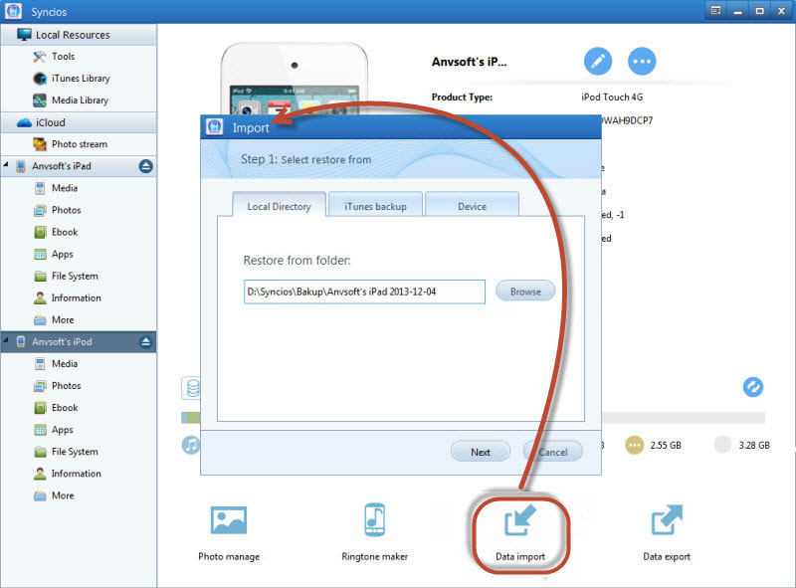Screen dimensions: 796x588
Task: Click the blue refresh storage icon
Action: (753, 387)
